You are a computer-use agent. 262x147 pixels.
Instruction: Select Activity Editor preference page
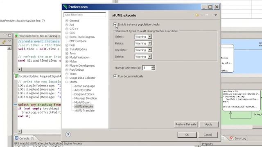click(x=83, y=90)
